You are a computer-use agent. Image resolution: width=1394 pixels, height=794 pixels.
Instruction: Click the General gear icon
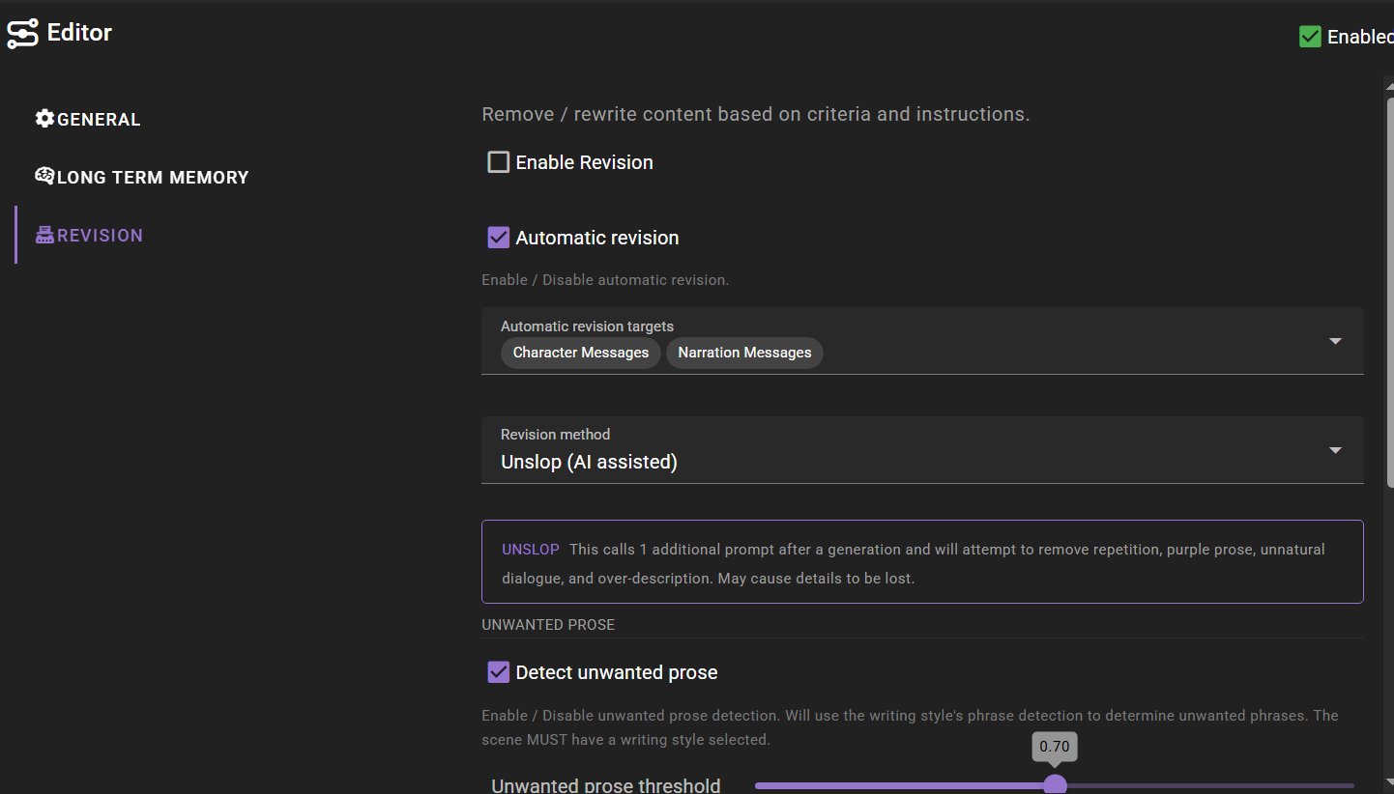click(x=44, y=119)
